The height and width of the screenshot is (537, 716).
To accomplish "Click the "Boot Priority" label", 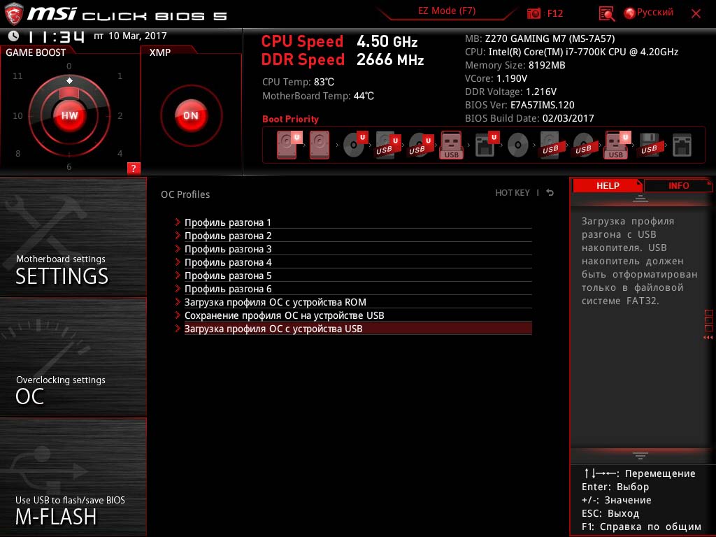I will [x=290, y=119].
